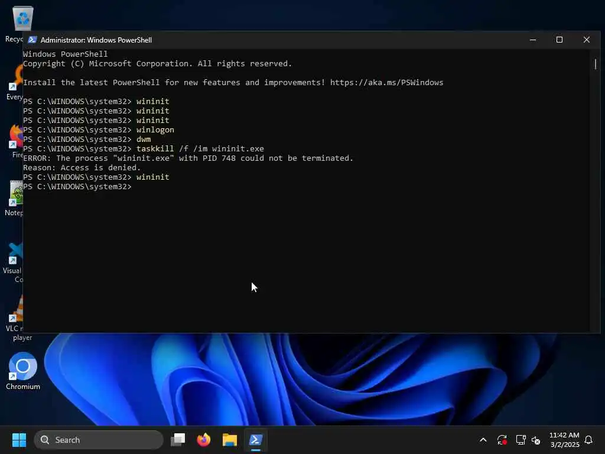Open the notification bell icon
This screenshot has height=454, width=605.
(x=588, y=440)
